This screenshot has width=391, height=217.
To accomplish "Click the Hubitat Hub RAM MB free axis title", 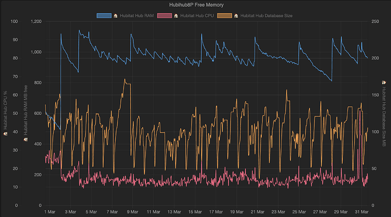I will (25, 110).
